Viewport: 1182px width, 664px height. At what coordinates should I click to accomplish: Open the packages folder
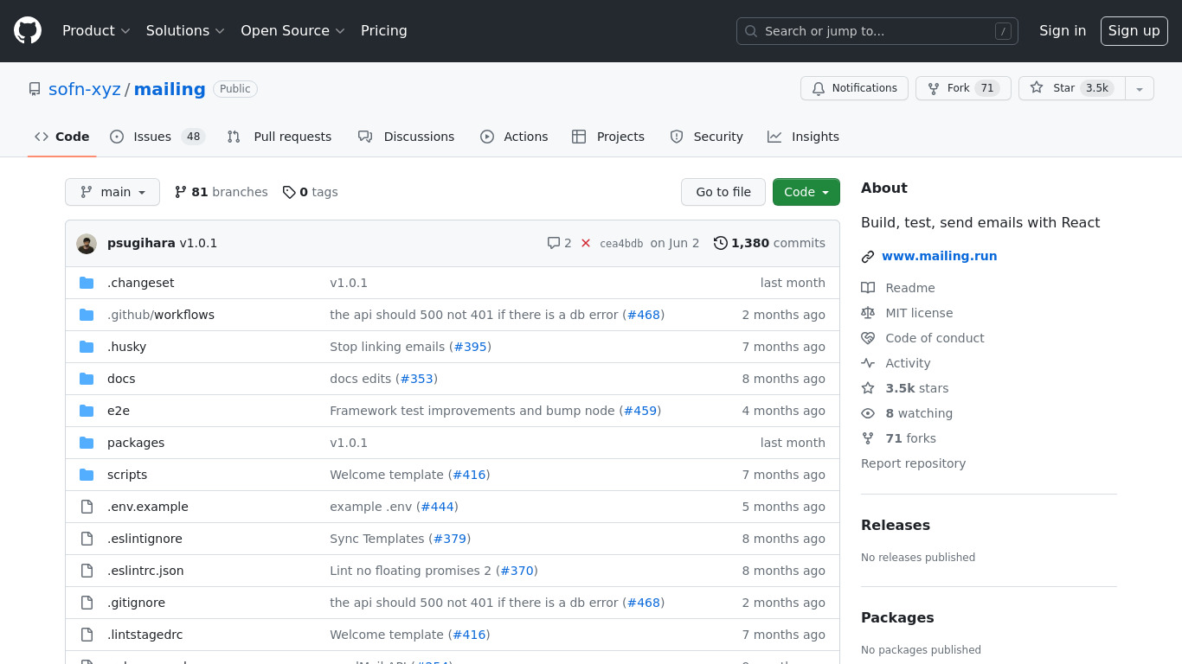136,443
